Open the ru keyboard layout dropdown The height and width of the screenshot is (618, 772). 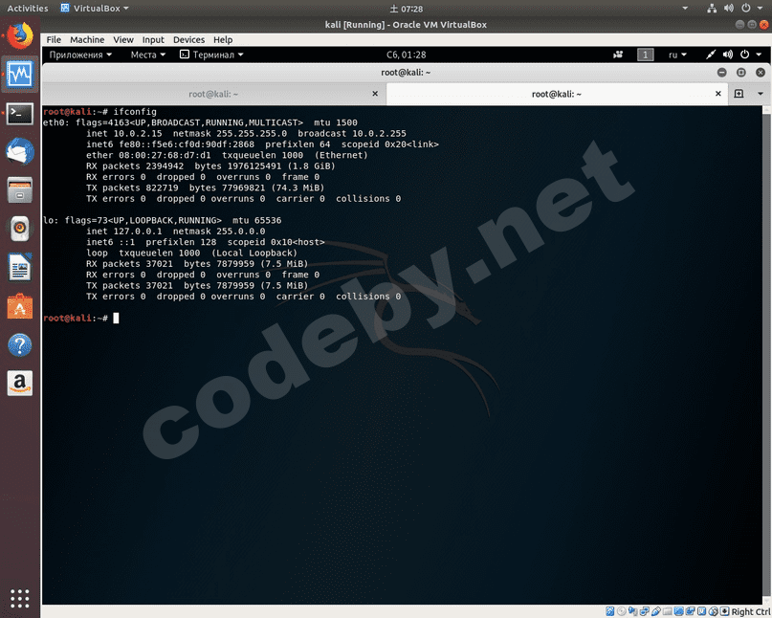[x=677, y=55]
